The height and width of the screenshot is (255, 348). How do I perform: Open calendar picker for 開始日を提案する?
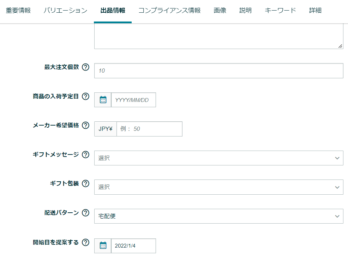[x=103, y=246]
